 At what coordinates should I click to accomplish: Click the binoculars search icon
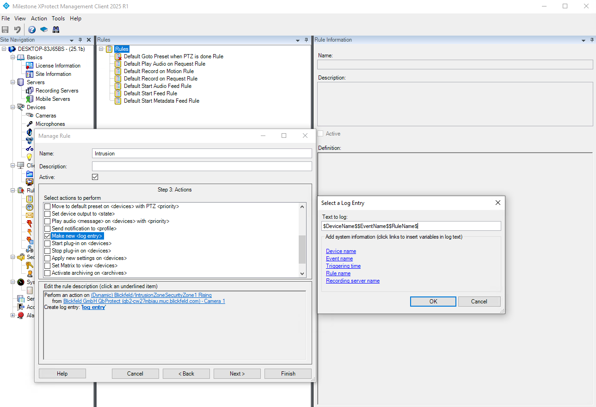pos(56,30)
